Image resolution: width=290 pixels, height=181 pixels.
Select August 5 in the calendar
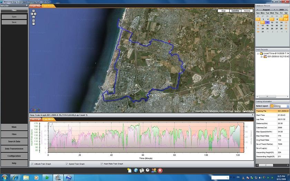coord(272,19)
